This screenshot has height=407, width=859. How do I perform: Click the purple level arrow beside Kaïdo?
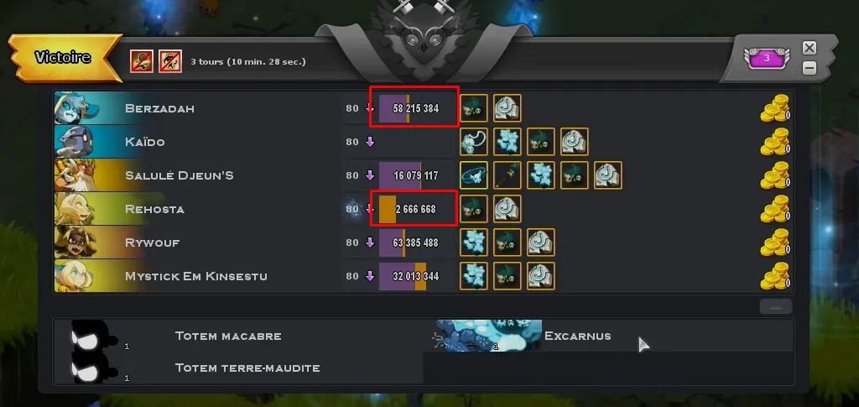370,142
